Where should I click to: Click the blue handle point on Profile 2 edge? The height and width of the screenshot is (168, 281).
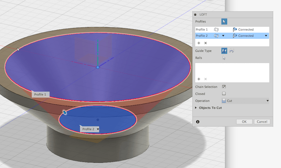coord(65,112)
